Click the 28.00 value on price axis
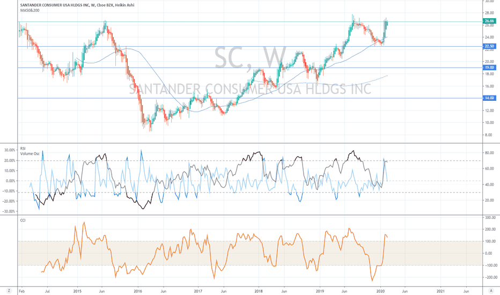 pos(489,13)
